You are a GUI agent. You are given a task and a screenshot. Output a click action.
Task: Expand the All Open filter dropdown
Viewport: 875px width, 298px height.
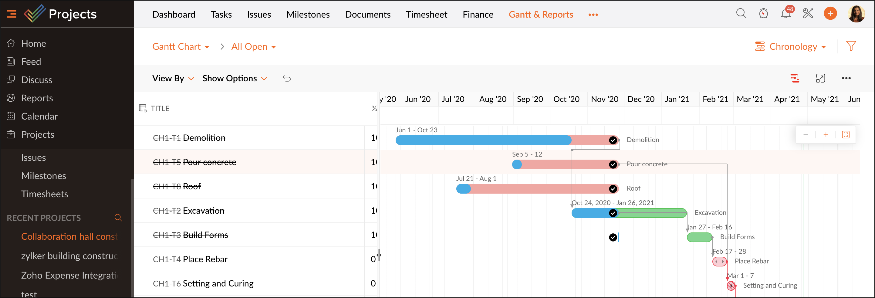(253, 46)
